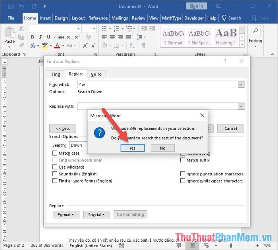Screen dimensions: 278x250
Task: Apply Strikethrough formatting
Action: click(x=61, y=37)
